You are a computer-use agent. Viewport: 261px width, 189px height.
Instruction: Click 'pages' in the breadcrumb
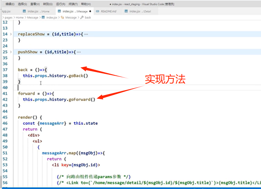coord(9,18)
